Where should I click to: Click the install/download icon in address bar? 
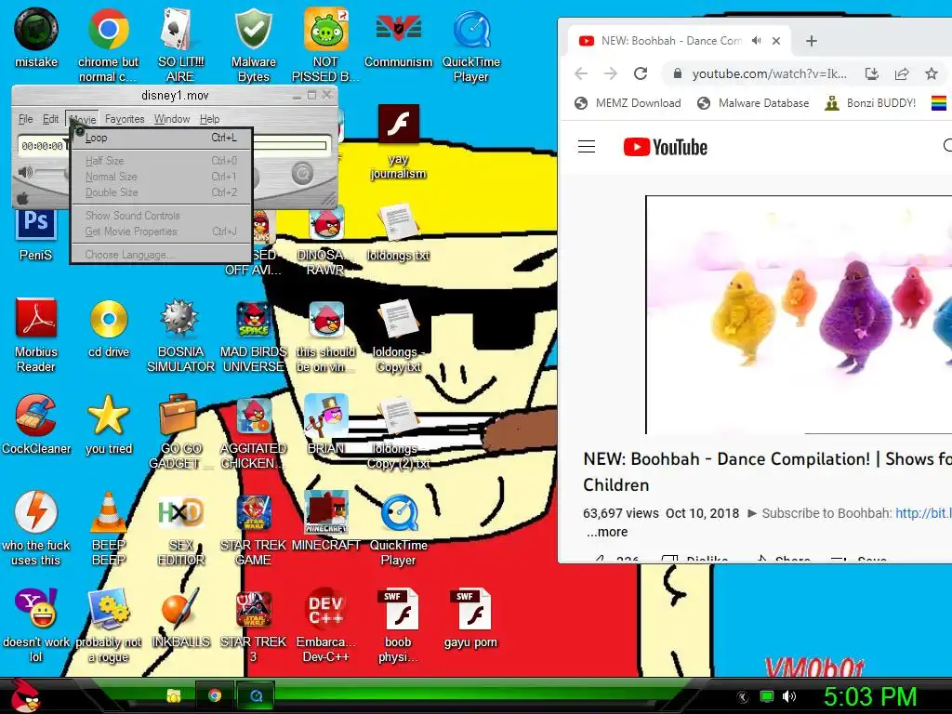[x=872, y=73]
